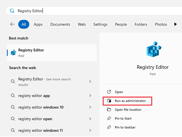The width and height of the screenshot is (182, 137).
Task: Click the search magnifier icon in search box
Action: [12, 11]
